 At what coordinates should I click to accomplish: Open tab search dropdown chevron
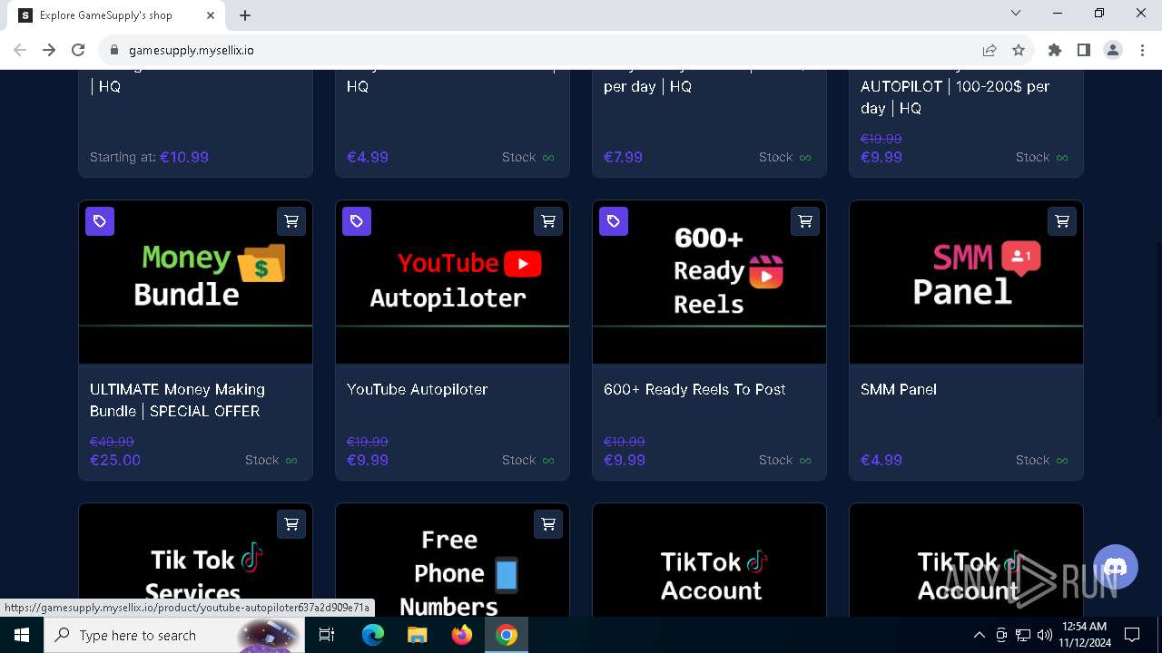1016,13
